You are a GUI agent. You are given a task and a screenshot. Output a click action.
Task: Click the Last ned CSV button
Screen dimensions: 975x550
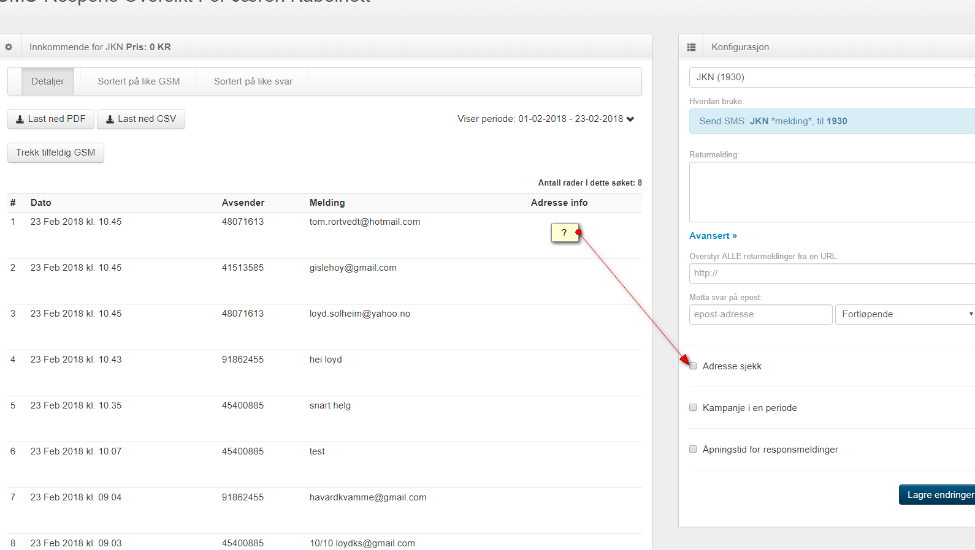coord(141,119)
